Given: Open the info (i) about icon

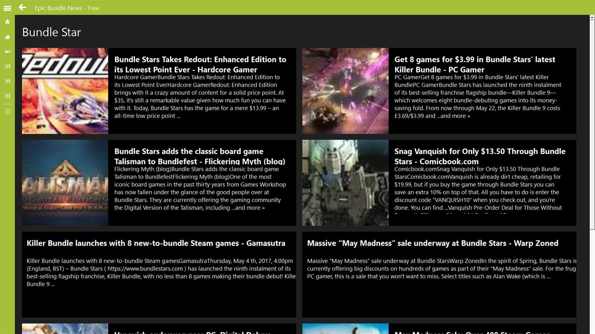Looking at the screenshot, I should click(x=7, y=111).
